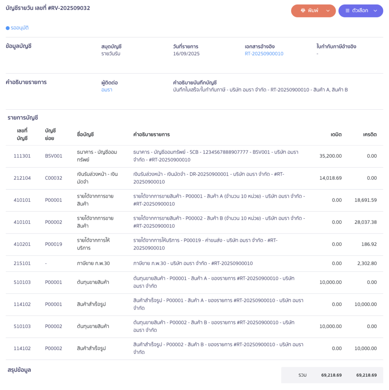Click the 28,037.38 credit amount

365,222
